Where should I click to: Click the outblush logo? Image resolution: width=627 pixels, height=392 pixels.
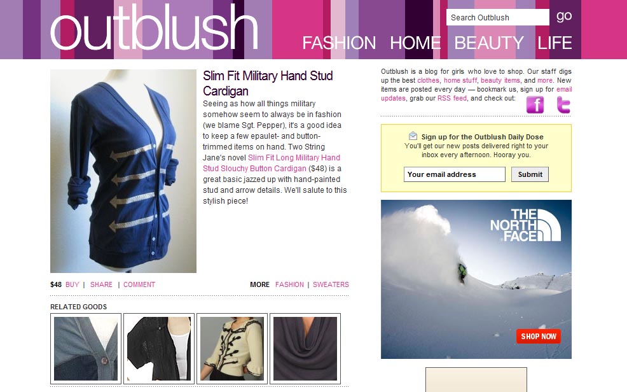click(x=154, y=28)
